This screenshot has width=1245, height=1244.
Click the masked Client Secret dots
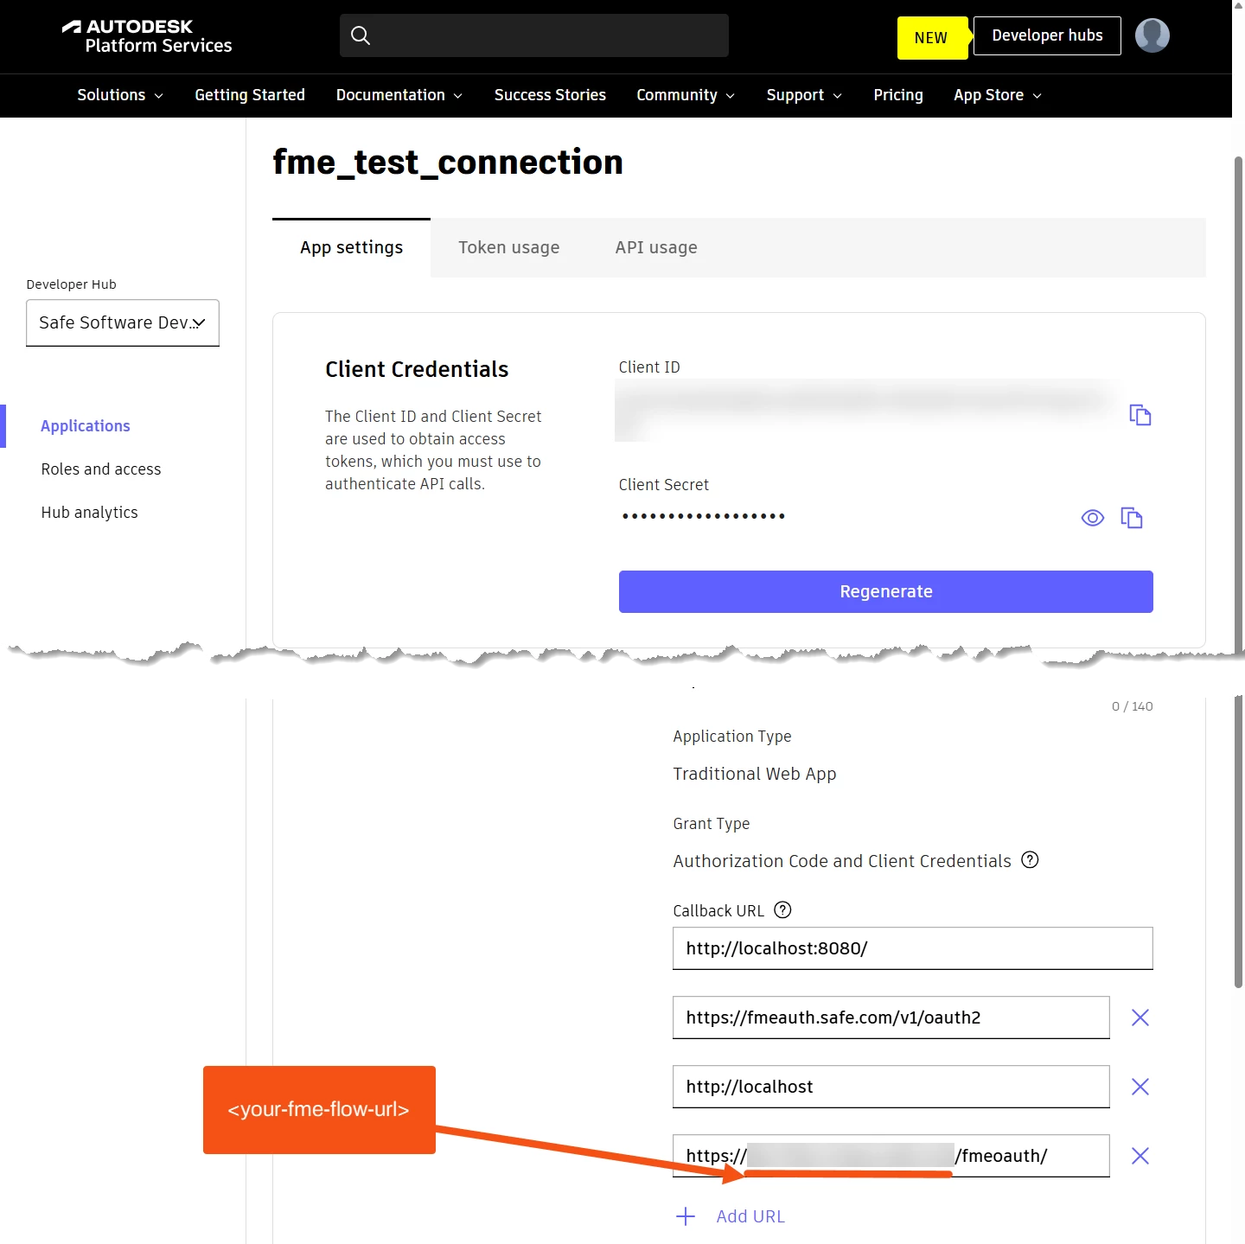click(x=703, y=516)
